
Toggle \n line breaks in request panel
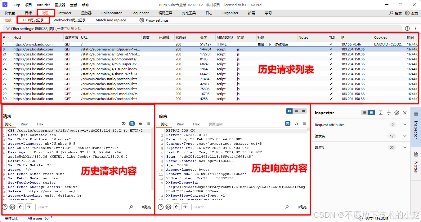[x=141, y=124]
